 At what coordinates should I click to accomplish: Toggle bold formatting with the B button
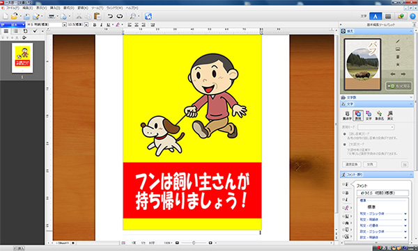94,24
